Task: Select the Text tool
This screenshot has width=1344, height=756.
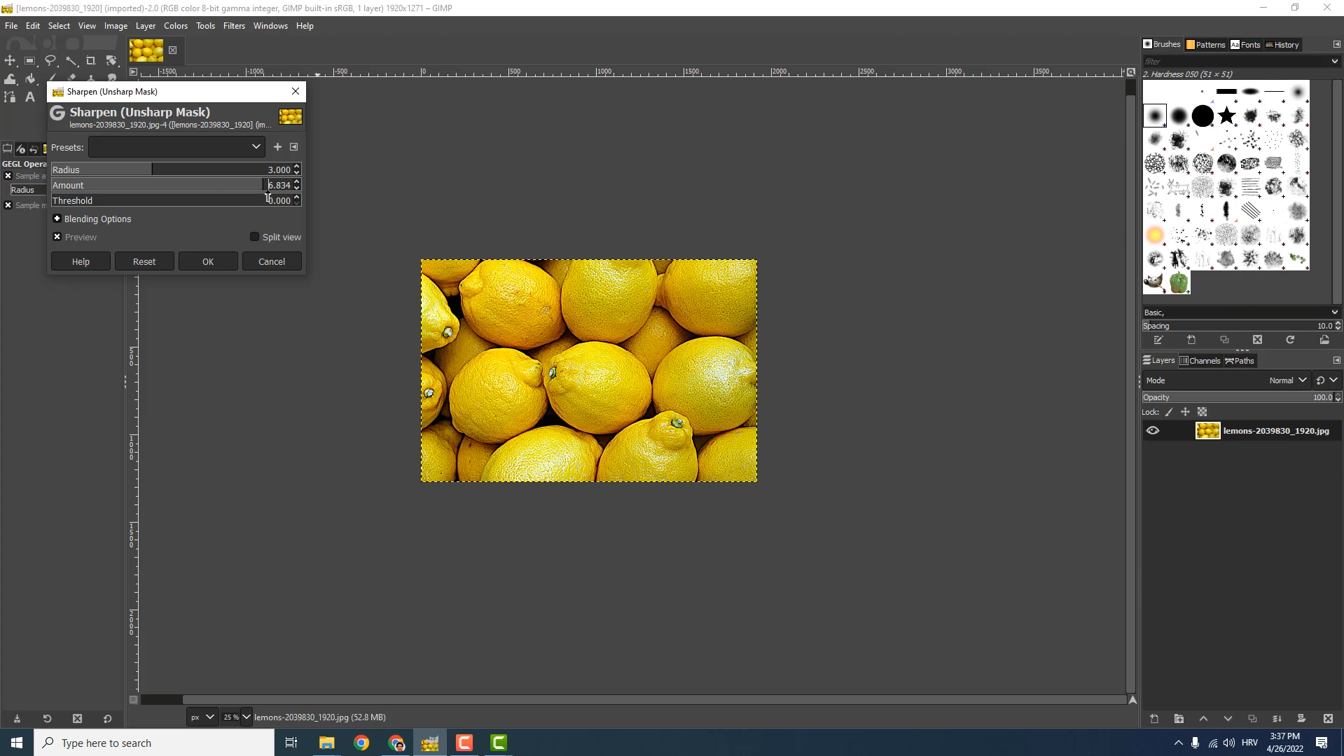Action: [x=29, y=97]
